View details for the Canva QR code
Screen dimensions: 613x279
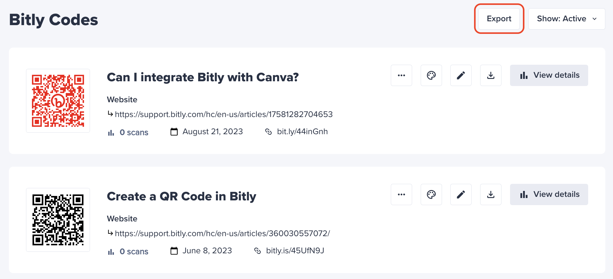coord(549,75)
